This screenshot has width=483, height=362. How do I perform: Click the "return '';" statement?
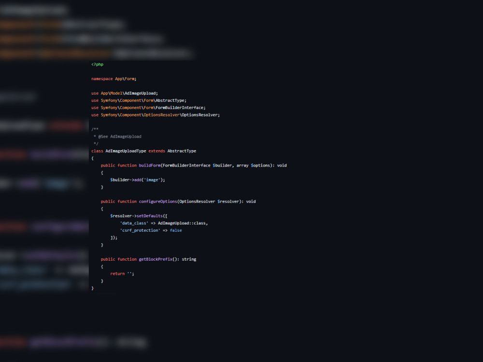point(122,274)
